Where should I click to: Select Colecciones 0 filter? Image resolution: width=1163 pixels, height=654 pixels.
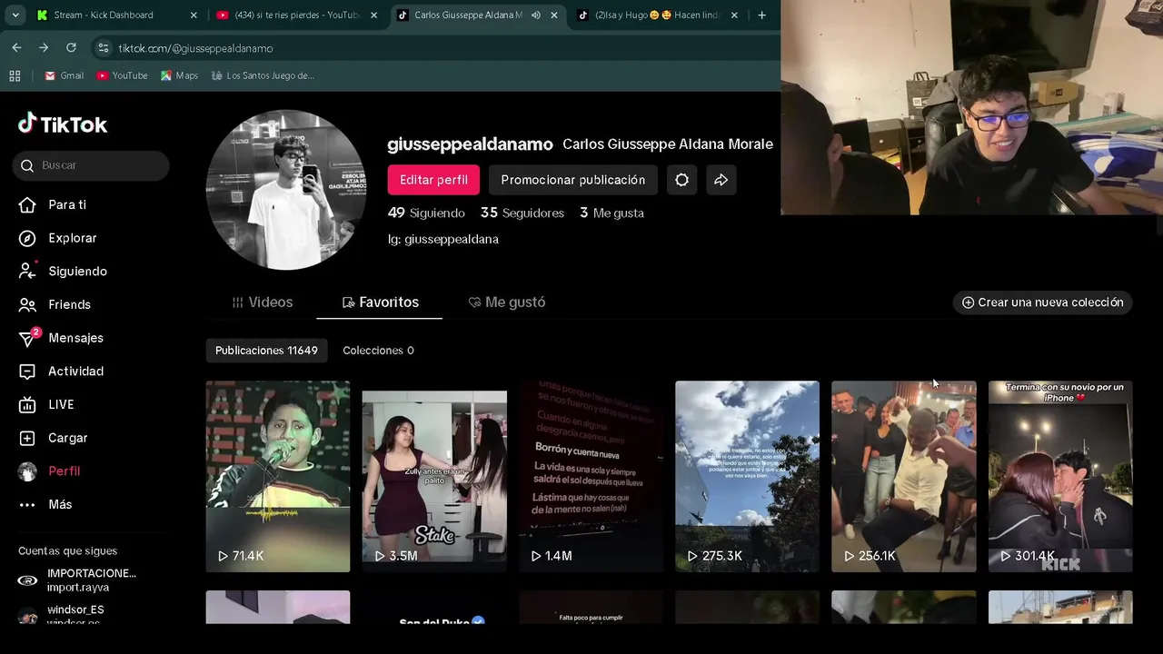tap(378, 351)
